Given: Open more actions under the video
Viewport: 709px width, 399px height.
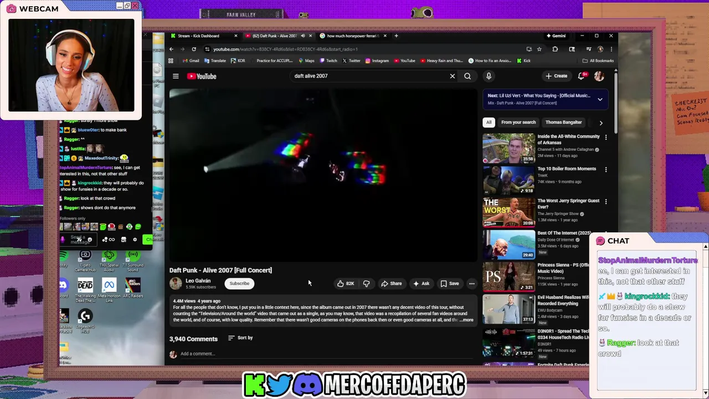Looking at the screenshot, I should (x=472, y=284).
